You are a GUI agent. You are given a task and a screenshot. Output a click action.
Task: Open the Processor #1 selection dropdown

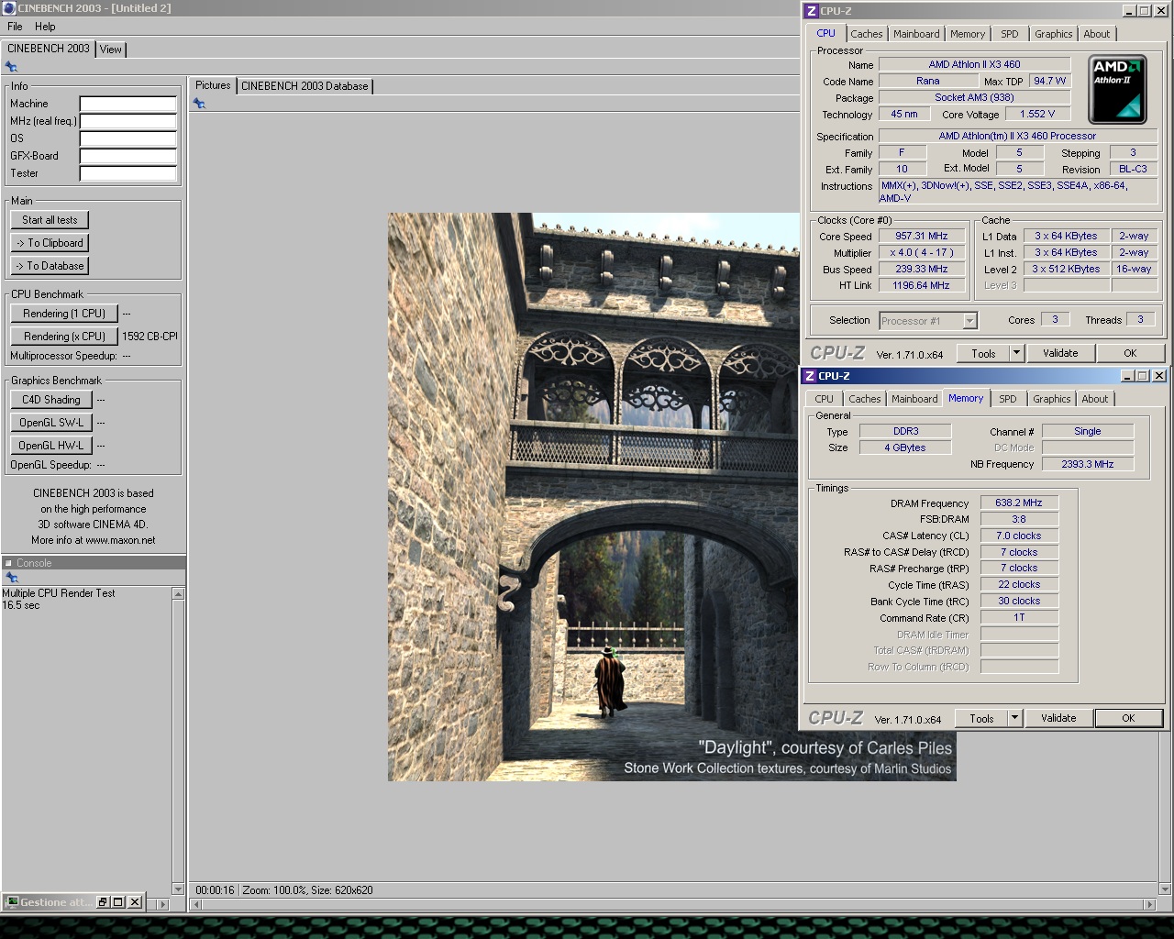(x=969, y=321)
